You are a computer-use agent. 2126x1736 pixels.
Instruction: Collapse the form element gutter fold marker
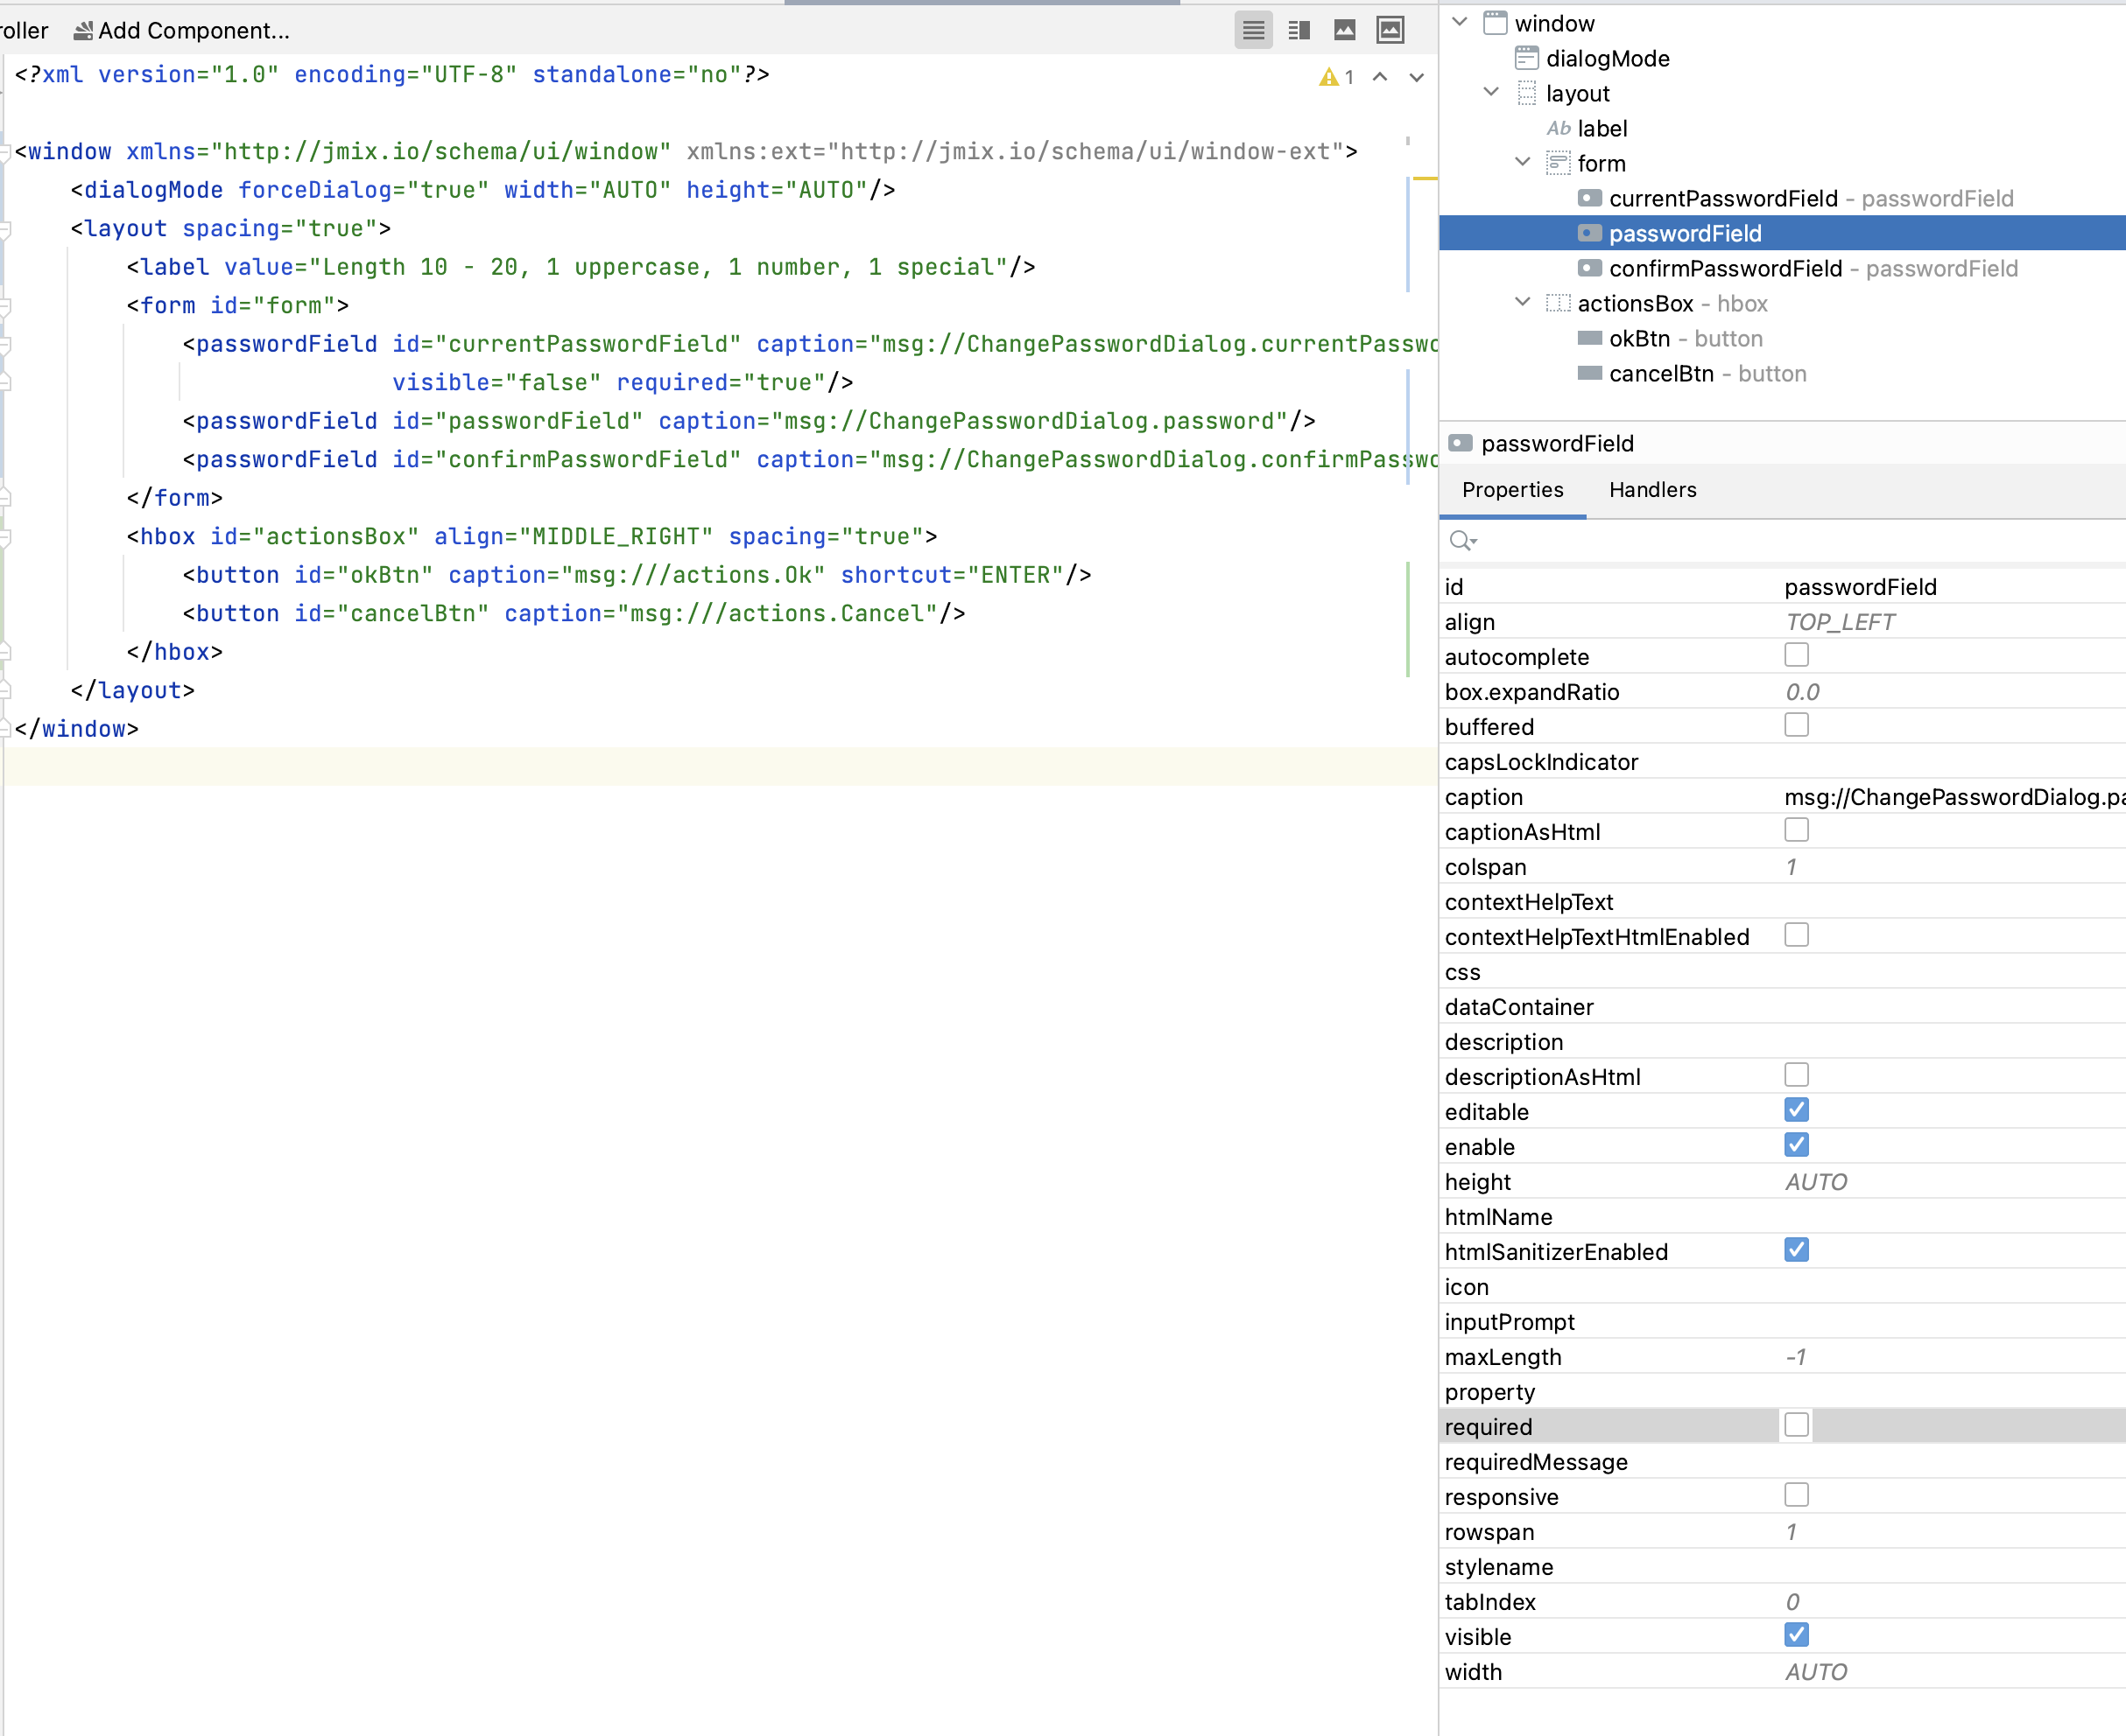point(5,306)
